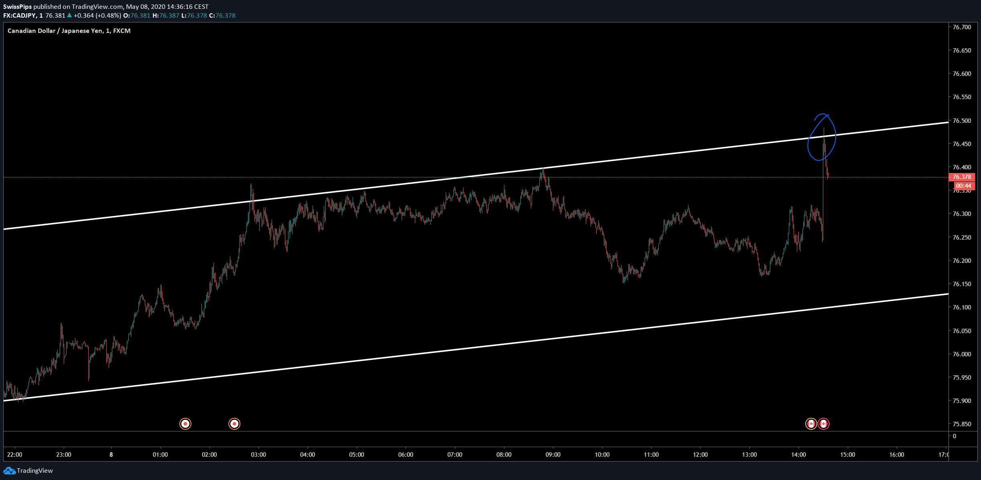This screenshot has width=981, height=480.
Task: Click the 11:00 time axis label
Action: coord(651,454)
